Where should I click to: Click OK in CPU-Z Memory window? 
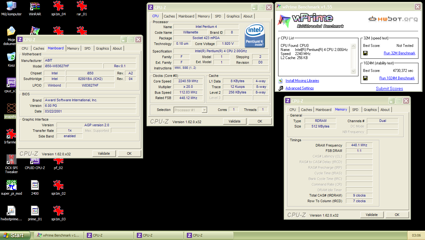point(397,215)
